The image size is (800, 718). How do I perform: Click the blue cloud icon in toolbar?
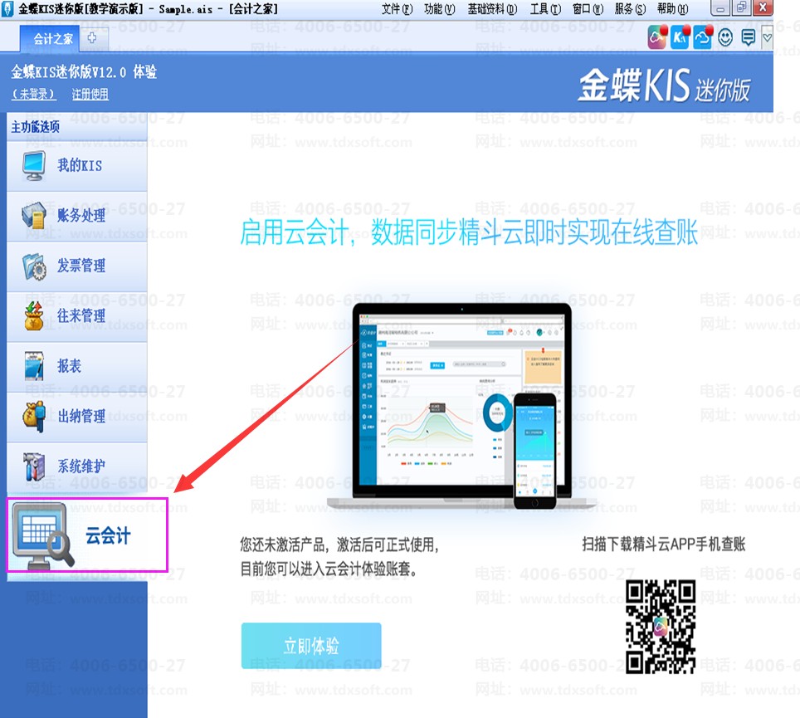coord(703,37)
